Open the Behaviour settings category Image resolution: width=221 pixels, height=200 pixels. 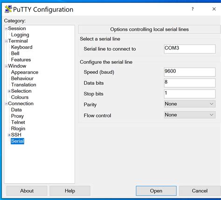tap(22, 78)
